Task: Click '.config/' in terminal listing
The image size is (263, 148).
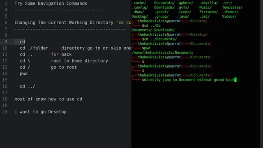Action: [x=140, y=7]
